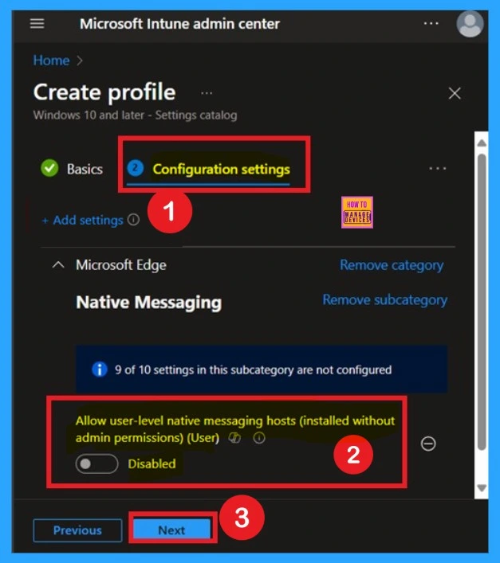Click the Basics completed checkmark icon
This screenshot has width=500, height=563.
(x=49, y=168)
